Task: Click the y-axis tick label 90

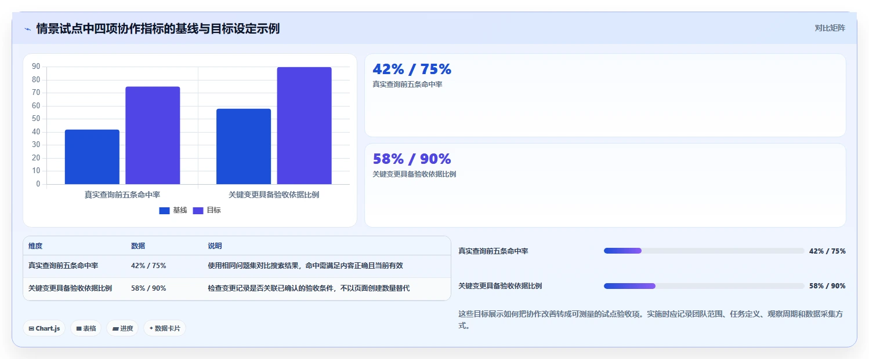Action: [x=36, y=67]
